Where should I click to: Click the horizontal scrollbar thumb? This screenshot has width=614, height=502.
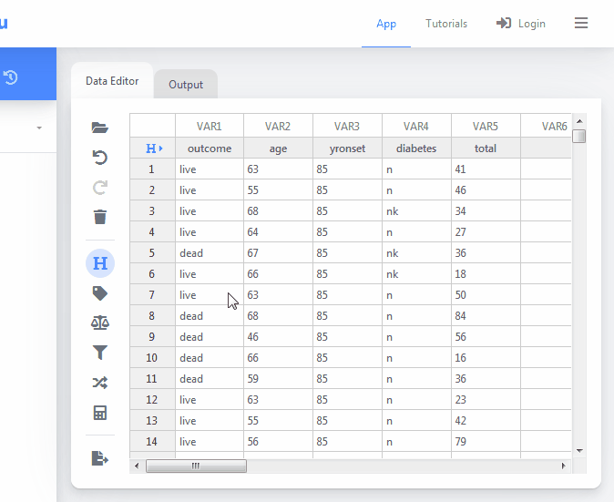pyautogui.click(x=195, y=466)
